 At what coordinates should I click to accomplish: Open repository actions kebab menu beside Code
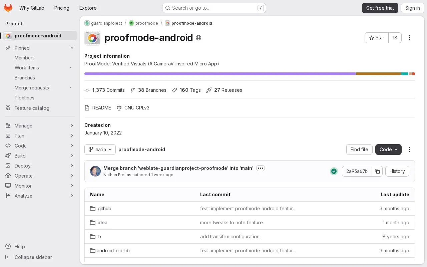point(410,150)
